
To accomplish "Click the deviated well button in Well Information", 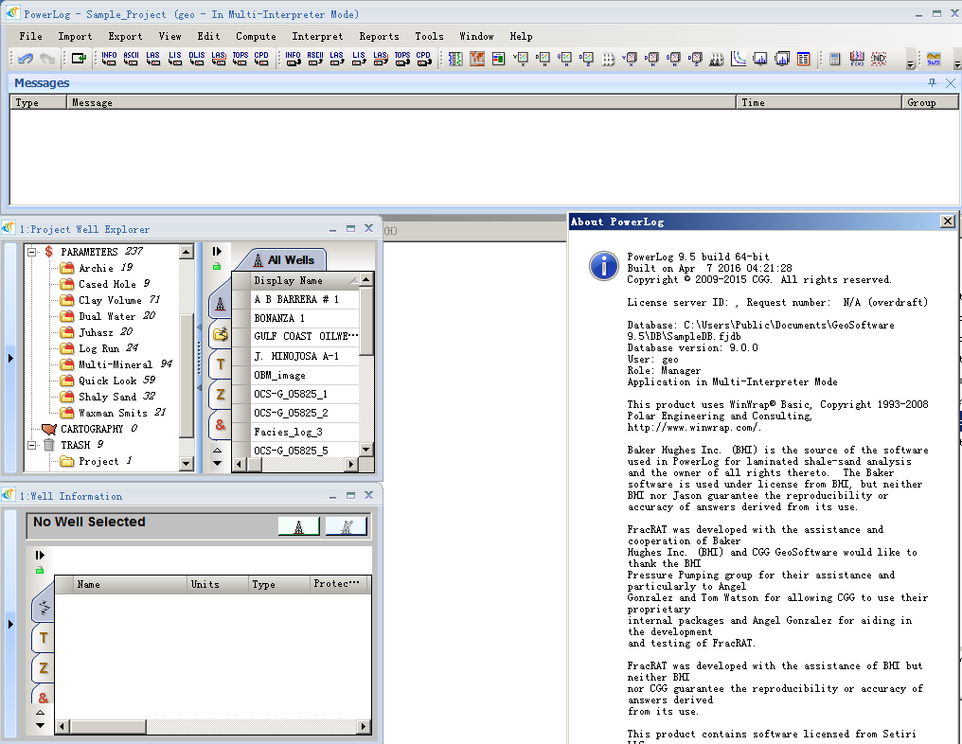I will [346, 526].
